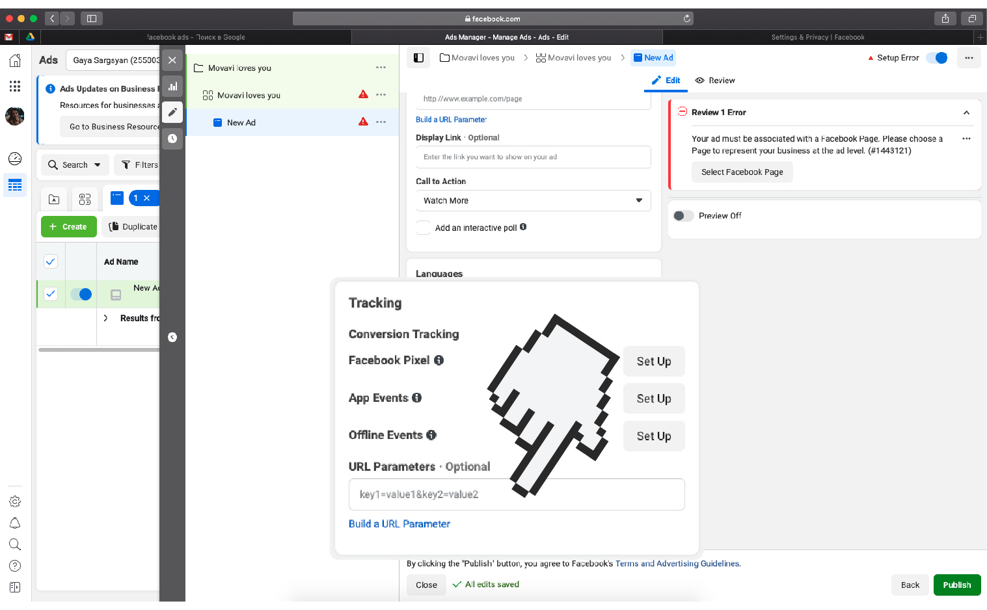The height and width of the screenshot is (610, 987).
Task: Open error message more options dots
Action: 966,139
